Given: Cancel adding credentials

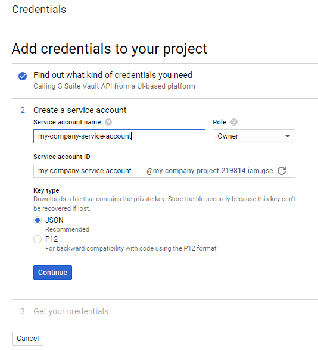Looking at the screenshot, I should pos(27,339).
